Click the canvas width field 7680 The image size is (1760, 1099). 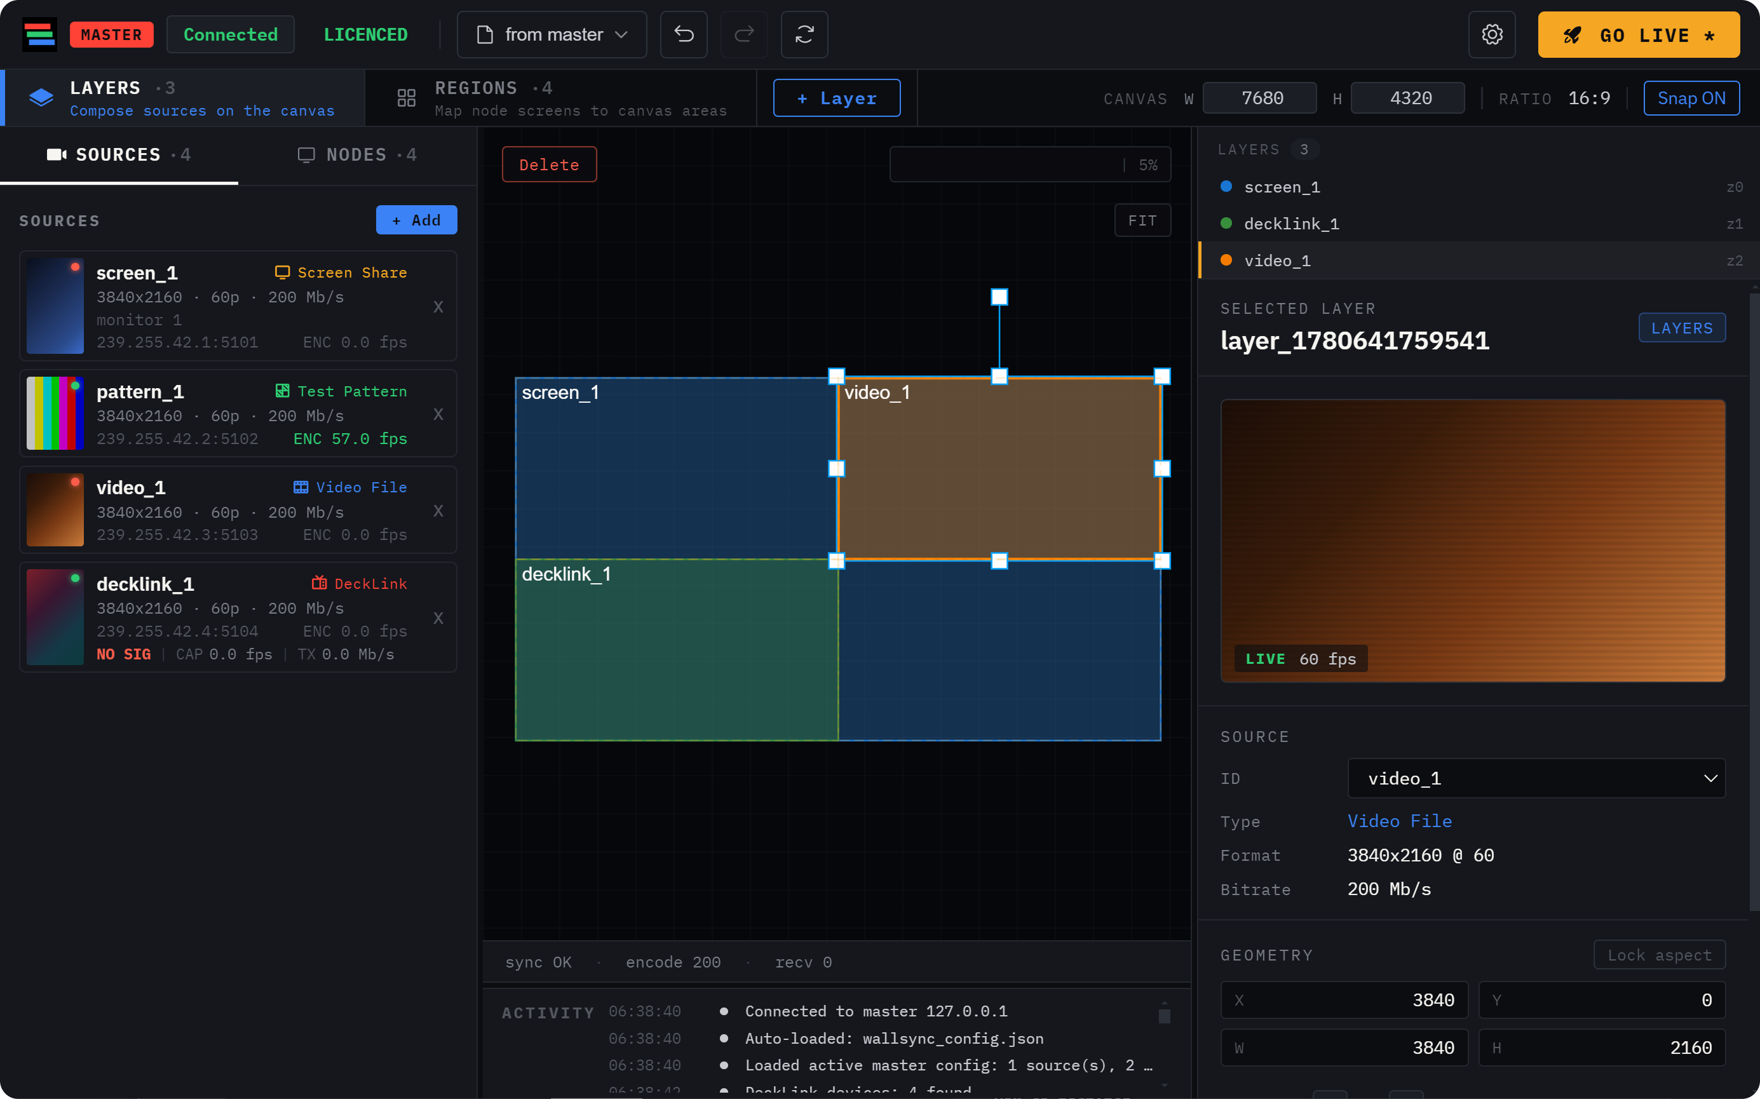tap(1259, 98)
